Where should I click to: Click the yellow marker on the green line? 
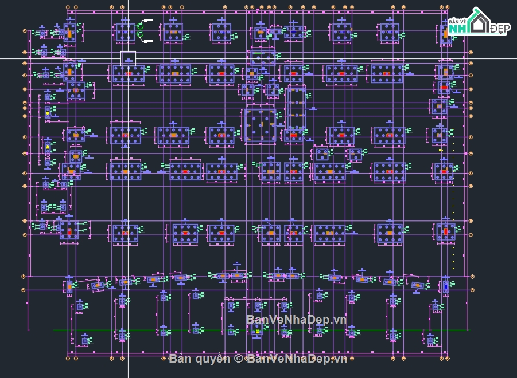click(x=258, y=331)
